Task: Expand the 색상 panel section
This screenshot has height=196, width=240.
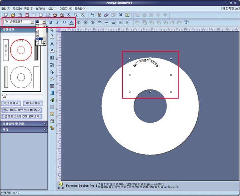Action: (x=45, y=129)
